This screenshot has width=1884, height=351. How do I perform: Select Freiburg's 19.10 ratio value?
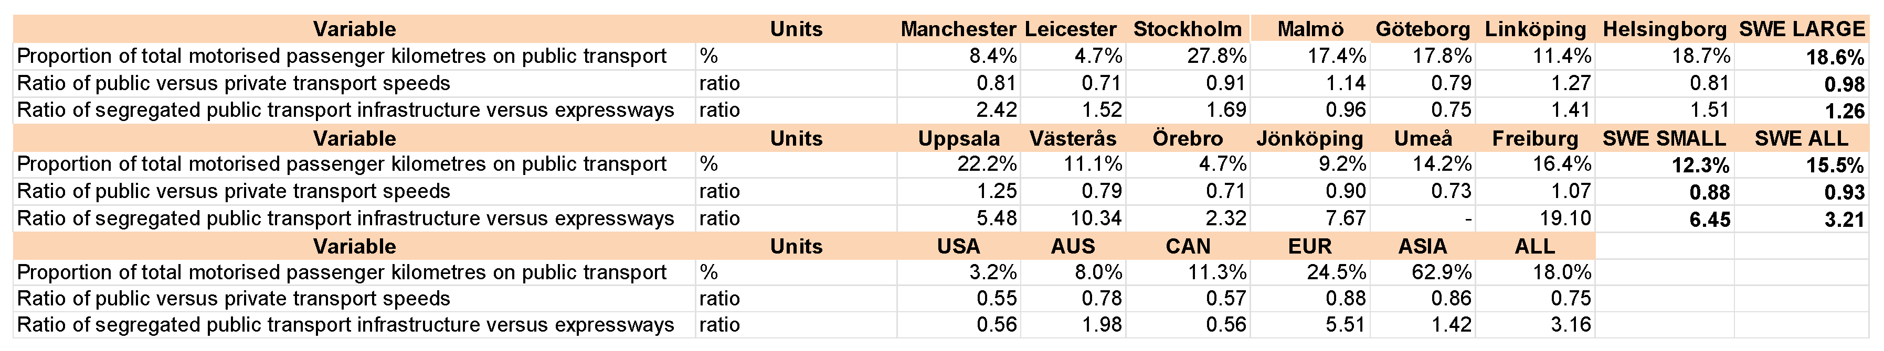(1535, 218)
